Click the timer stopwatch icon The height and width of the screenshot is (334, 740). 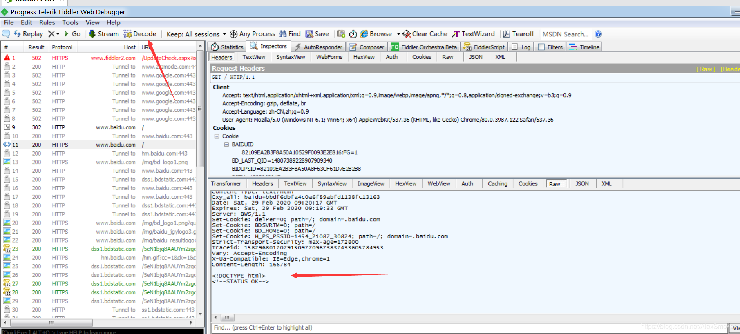pos(353,34)
